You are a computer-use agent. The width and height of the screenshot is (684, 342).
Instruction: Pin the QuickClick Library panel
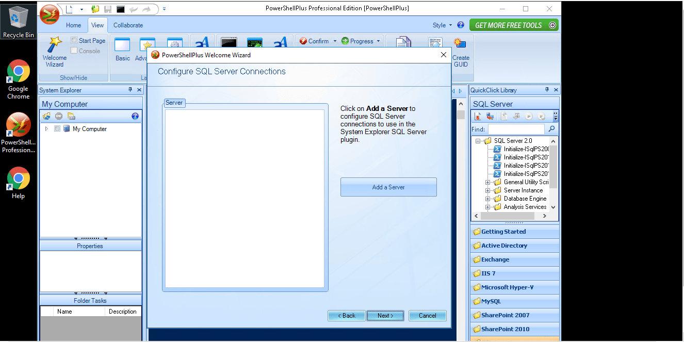547,90
